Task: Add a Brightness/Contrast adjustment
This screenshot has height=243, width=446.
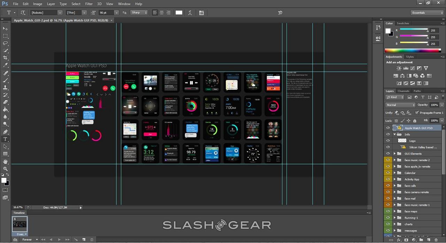Action: 399,68
